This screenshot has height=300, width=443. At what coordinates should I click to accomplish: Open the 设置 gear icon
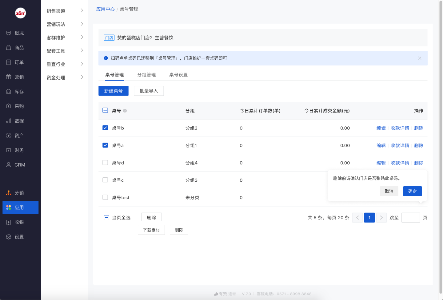click(9, 237)
